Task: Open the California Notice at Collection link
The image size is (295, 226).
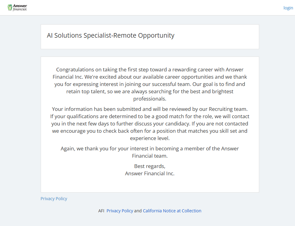Action: (x=172, y=211)
